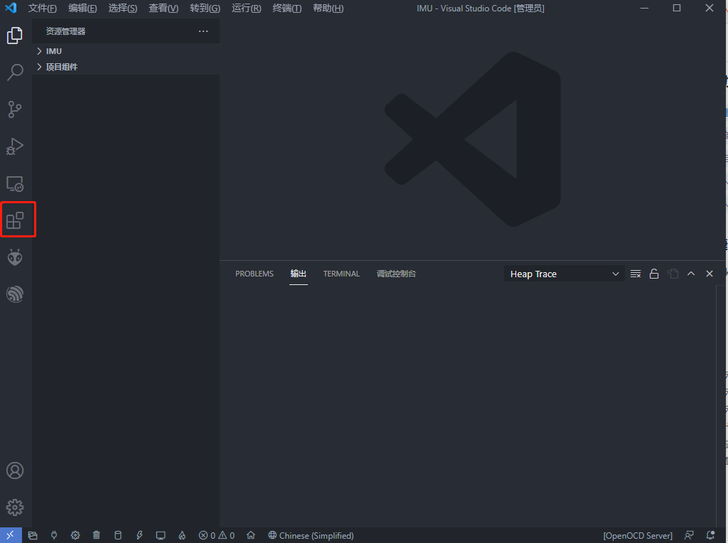The width and height of the screenshot is (728, 543).
Task: Open the Remote Explorer view
Action: [x=15, y=184]
